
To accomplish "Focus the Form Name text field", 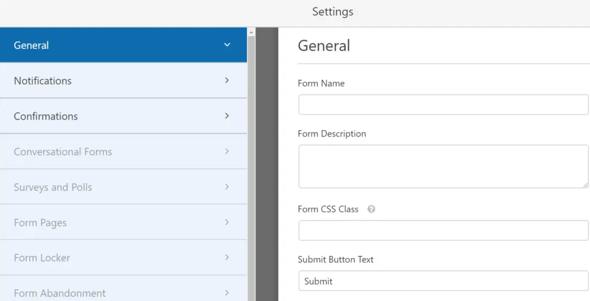I will [443, 105].
